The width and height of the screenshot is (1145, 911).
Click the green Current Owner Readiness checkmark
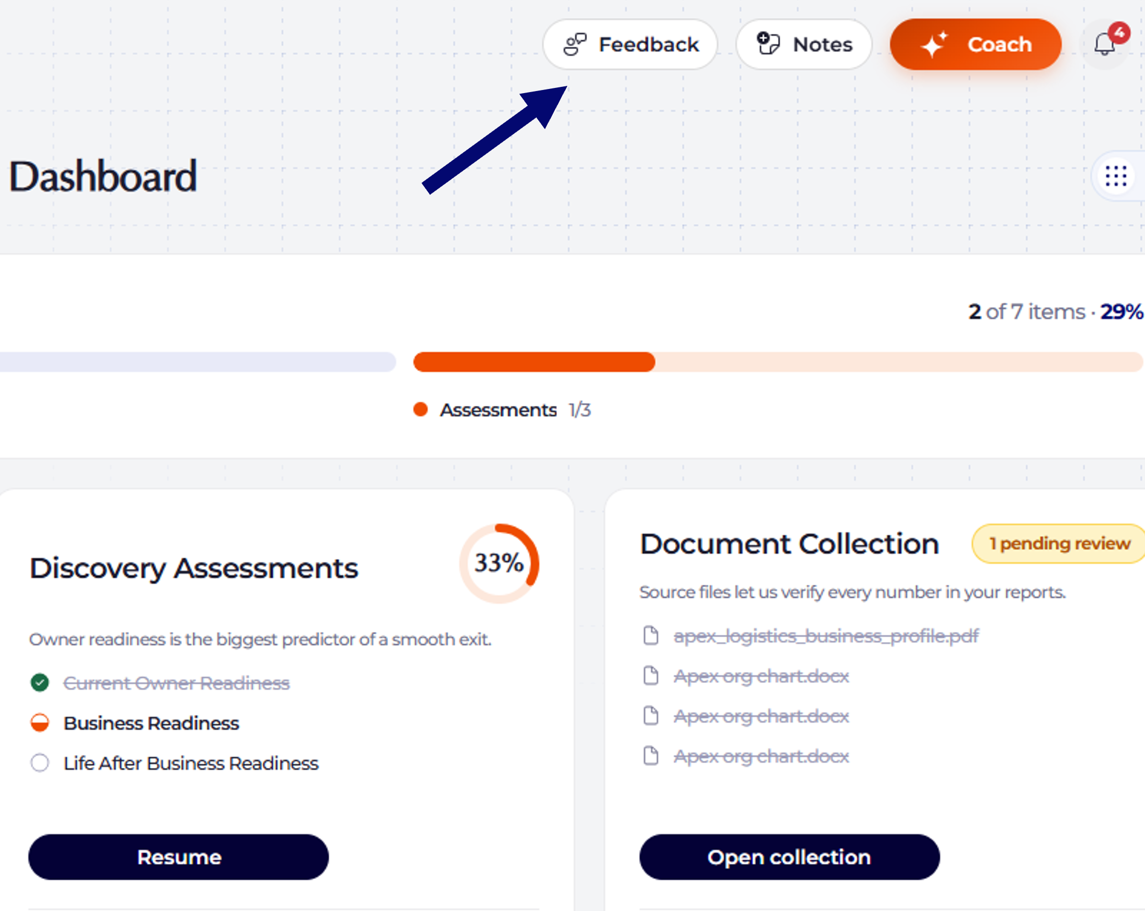(40, 683)
